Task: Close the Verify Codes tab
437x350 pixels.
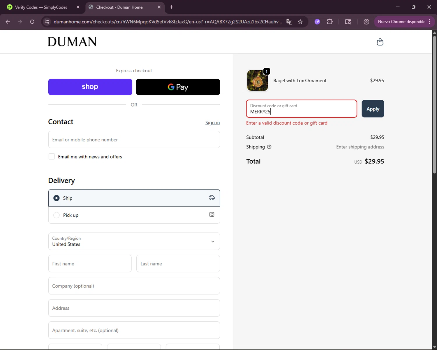Action: (78, 7)
